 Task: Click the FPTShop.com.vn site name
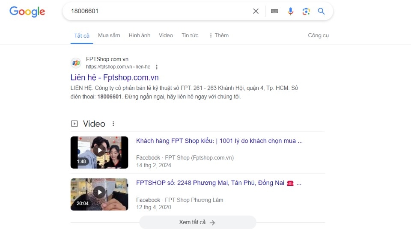click(x=107, y=59)
